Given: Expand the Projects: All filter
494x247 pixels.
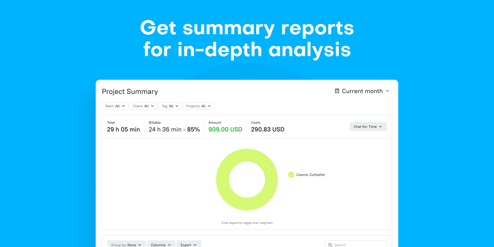Looking at the screenshot, I should coord(199,106).
